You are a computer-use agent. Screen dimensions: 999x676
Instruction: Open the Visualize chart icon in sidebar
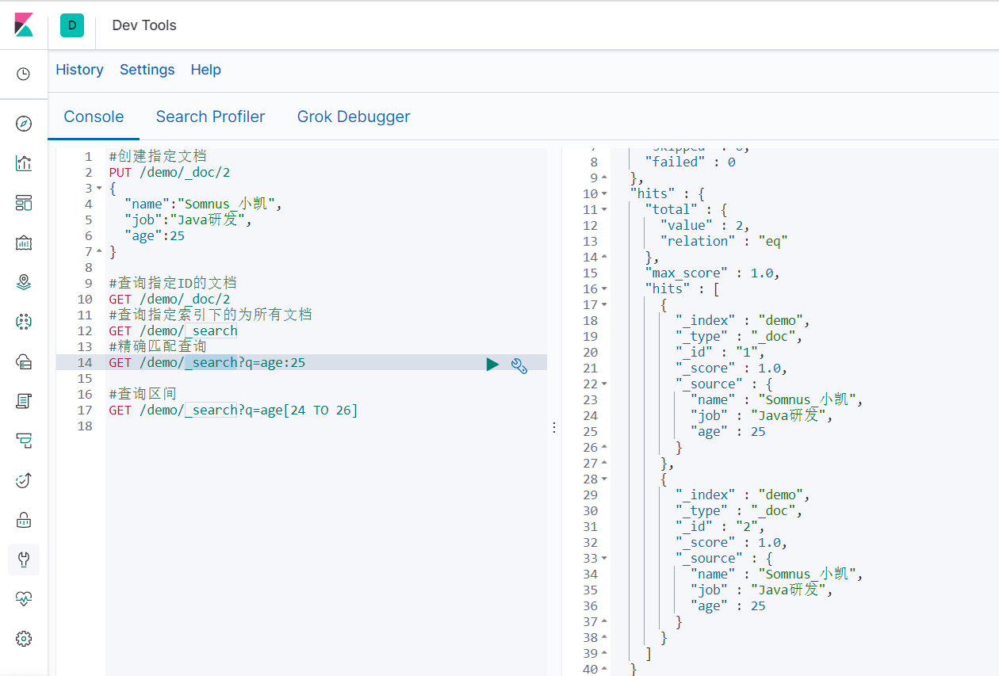pyautogui.click(x=24, y=164)
